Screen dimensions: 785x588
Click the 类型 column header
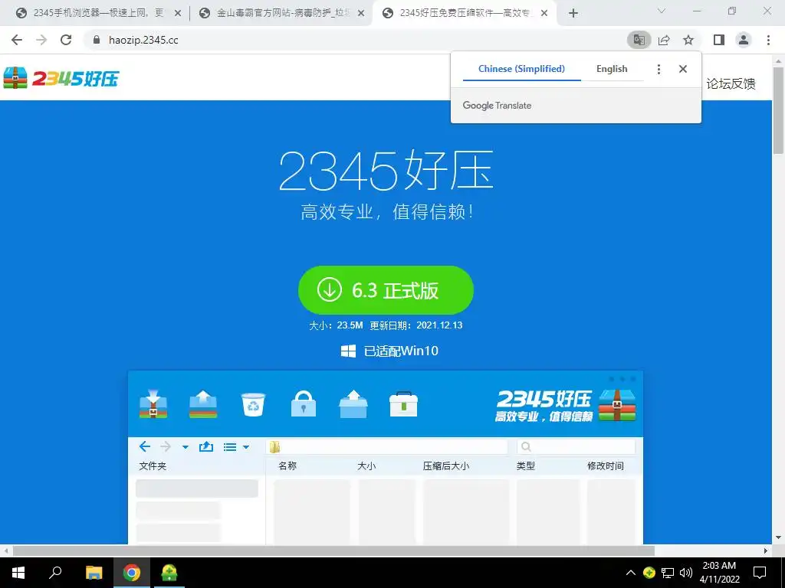(x=526, y=466)
